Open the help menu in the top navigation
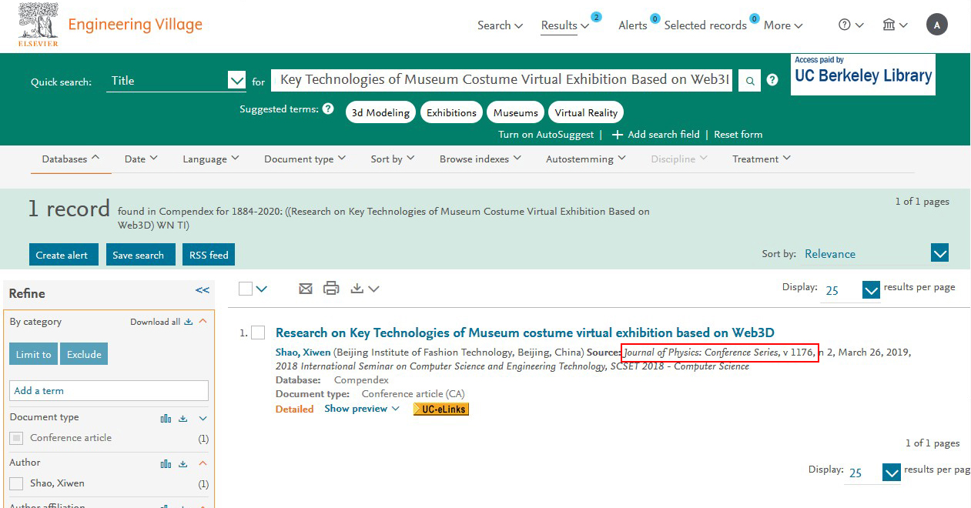Screen dimensions: 971x508 [851, 25]
